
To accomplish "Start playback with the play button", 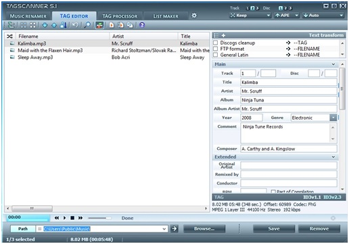I will pyautogui.click(x=64, y=218).
